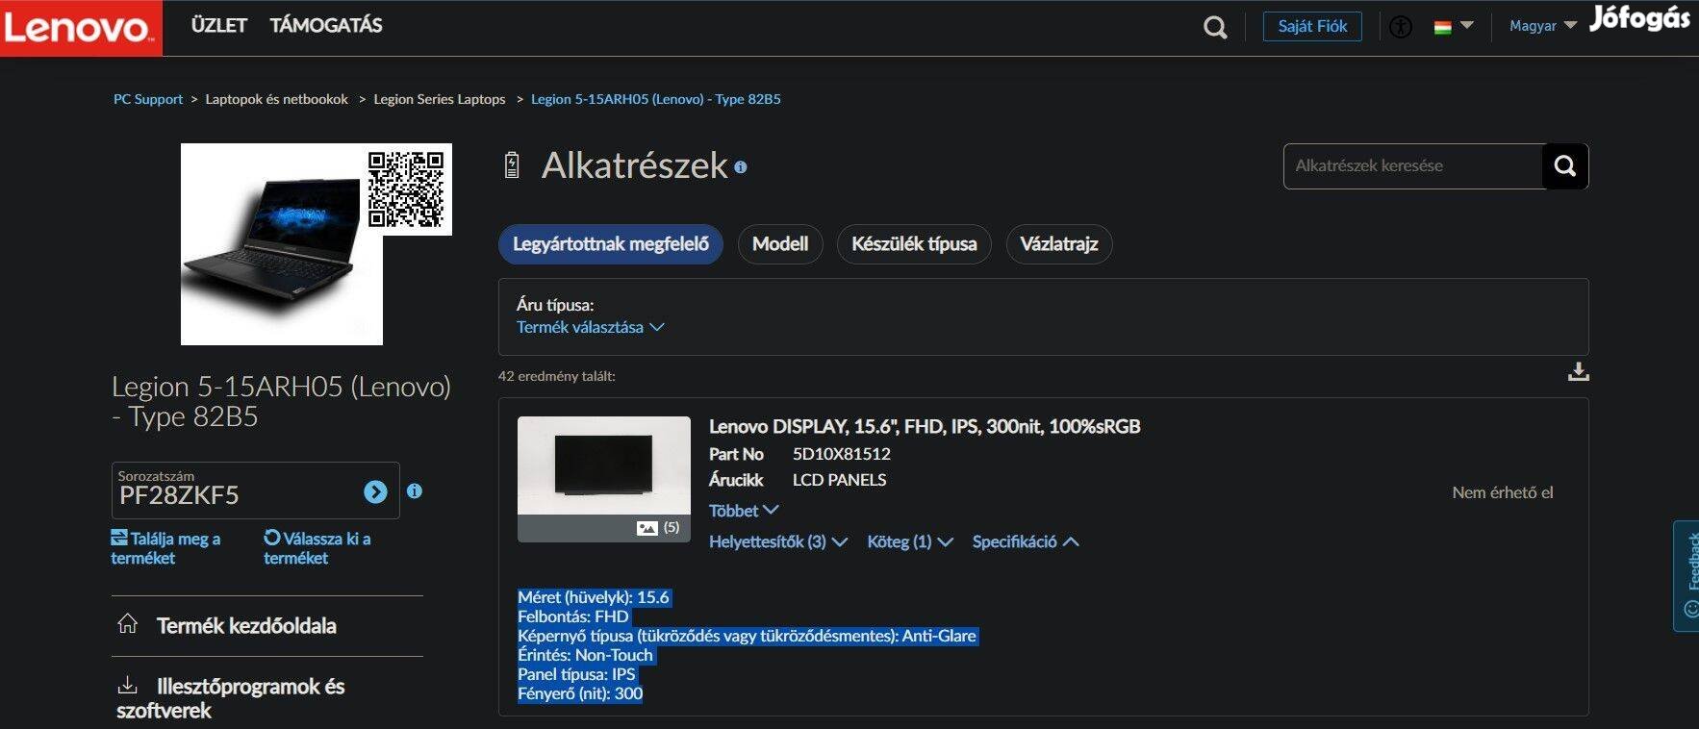Go to PC Support breadcrumb
The height and width of the screenshot is (729, 1699).
(x=148, y=99)
